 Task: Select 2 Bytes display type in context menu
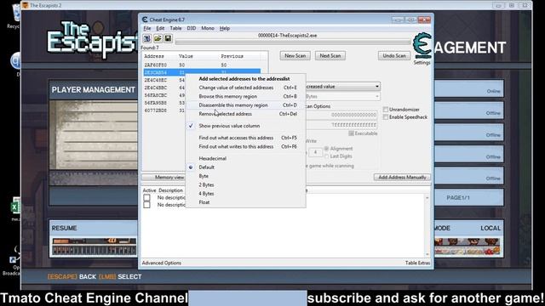pyautogui.click(x=246, y=185)
